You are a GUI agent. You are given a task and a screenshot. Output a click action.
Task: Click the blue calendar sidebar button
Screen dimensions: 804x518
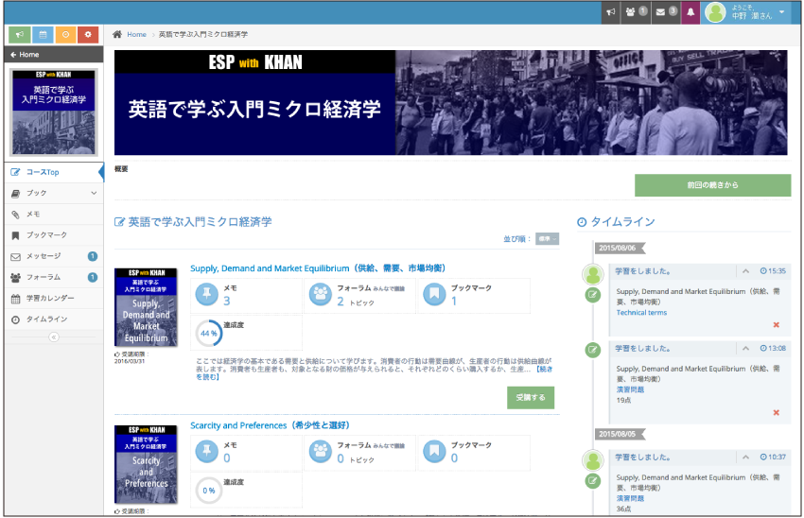[x=43, y=35]
